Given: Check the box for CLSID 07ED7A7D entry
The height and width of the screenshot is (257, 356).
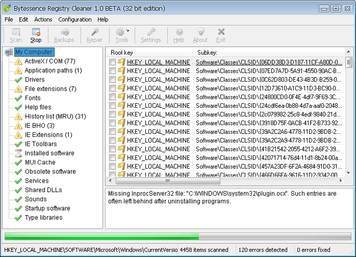Looking at the screenshot, I should click(x=112, y=71).
